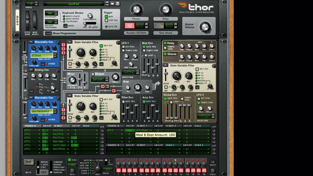The height and width of the screenshot is (176, 313).
Task: Enable Step Seq trigger
Action: (106, 20)
